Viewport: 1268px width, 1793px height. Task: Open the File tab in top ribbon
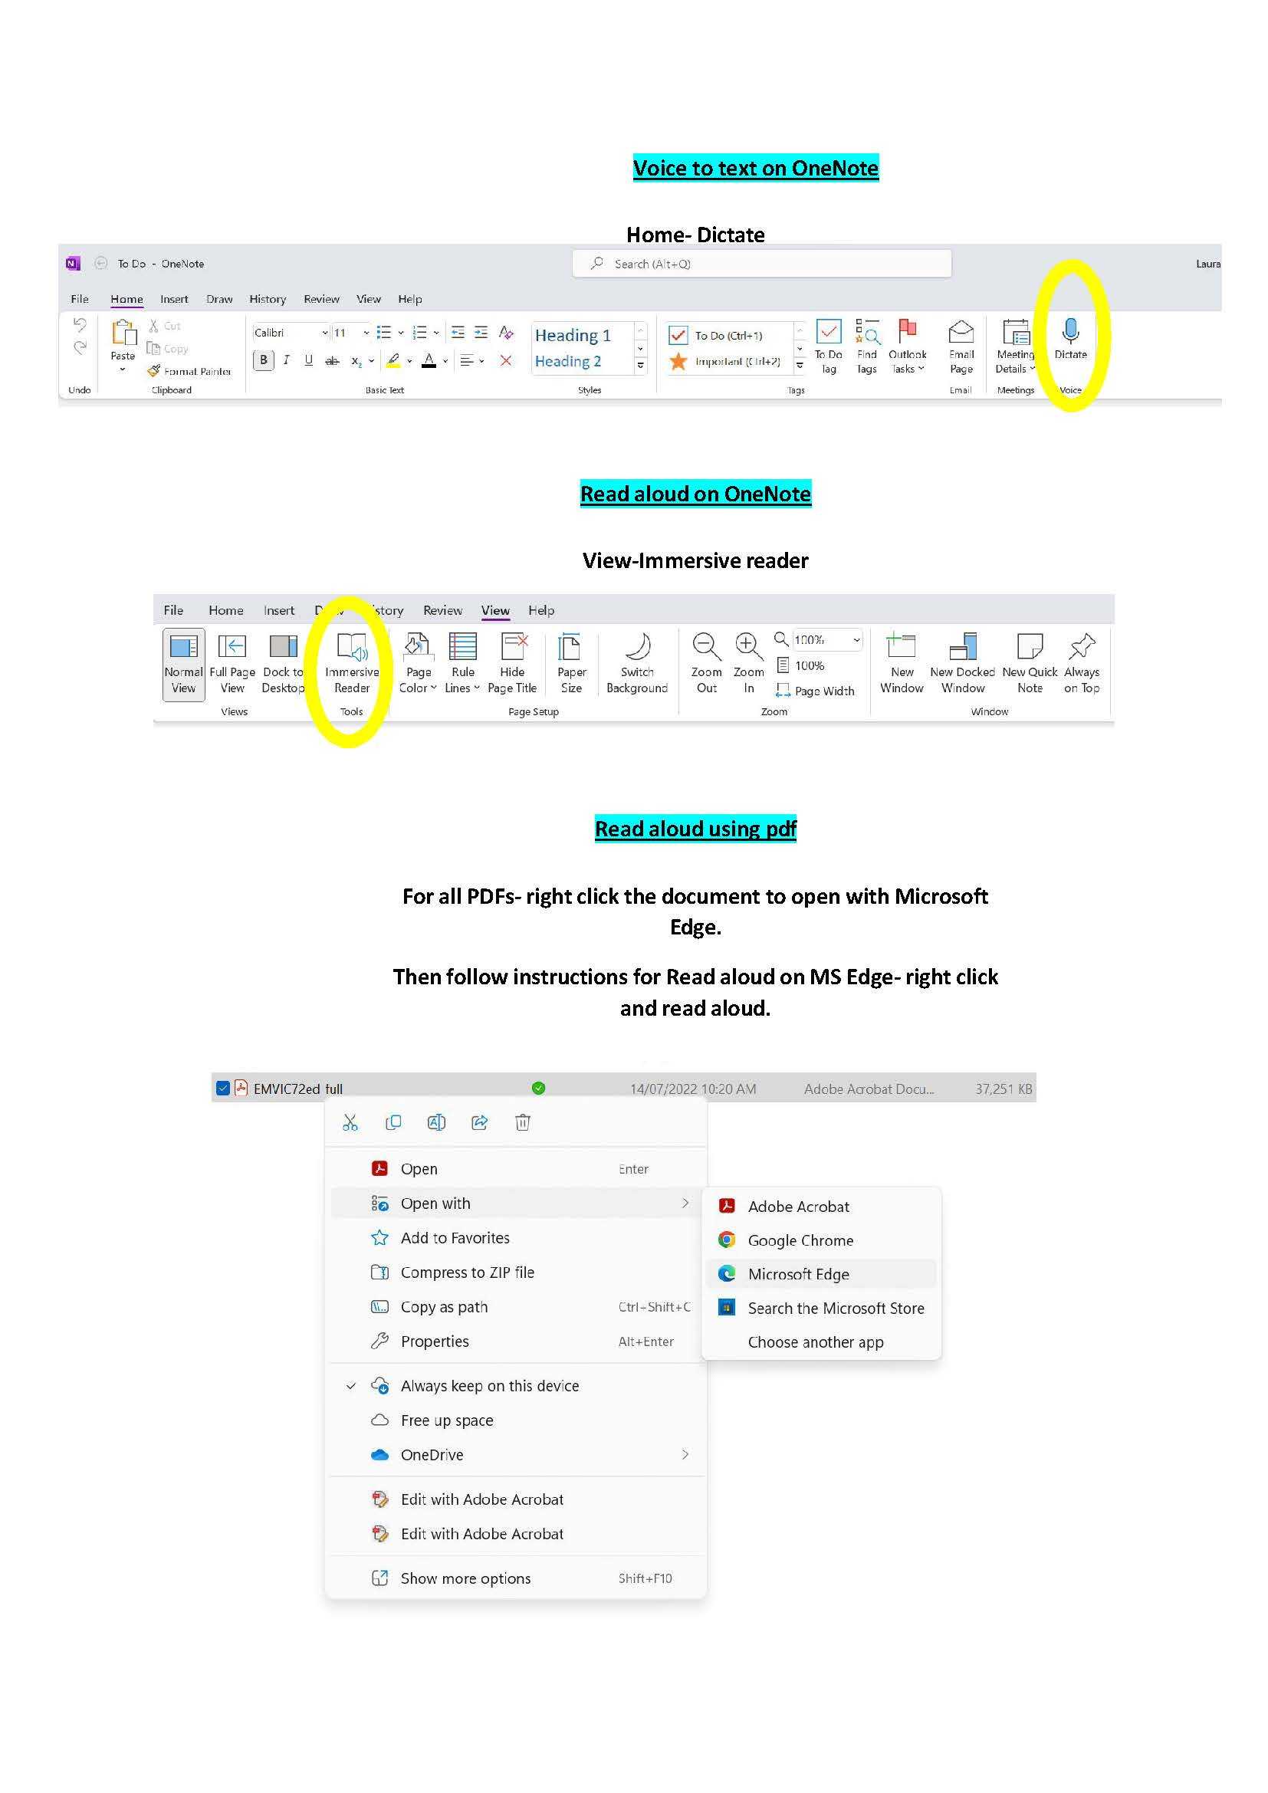(x=80, y=299)
